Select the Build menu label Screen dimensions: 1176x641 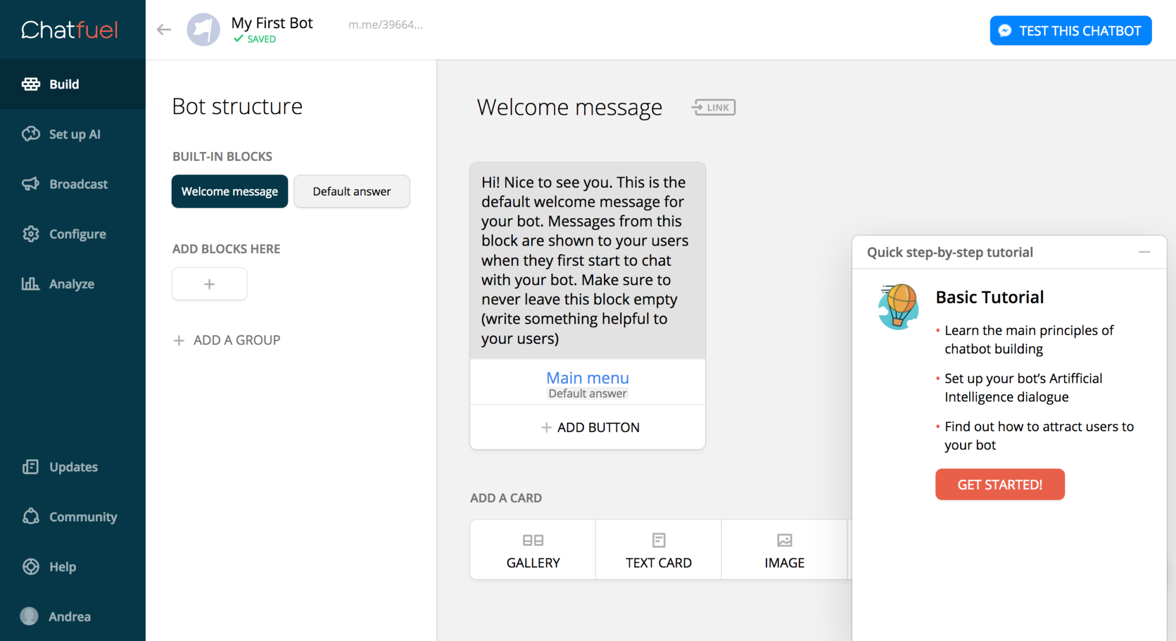64,84
